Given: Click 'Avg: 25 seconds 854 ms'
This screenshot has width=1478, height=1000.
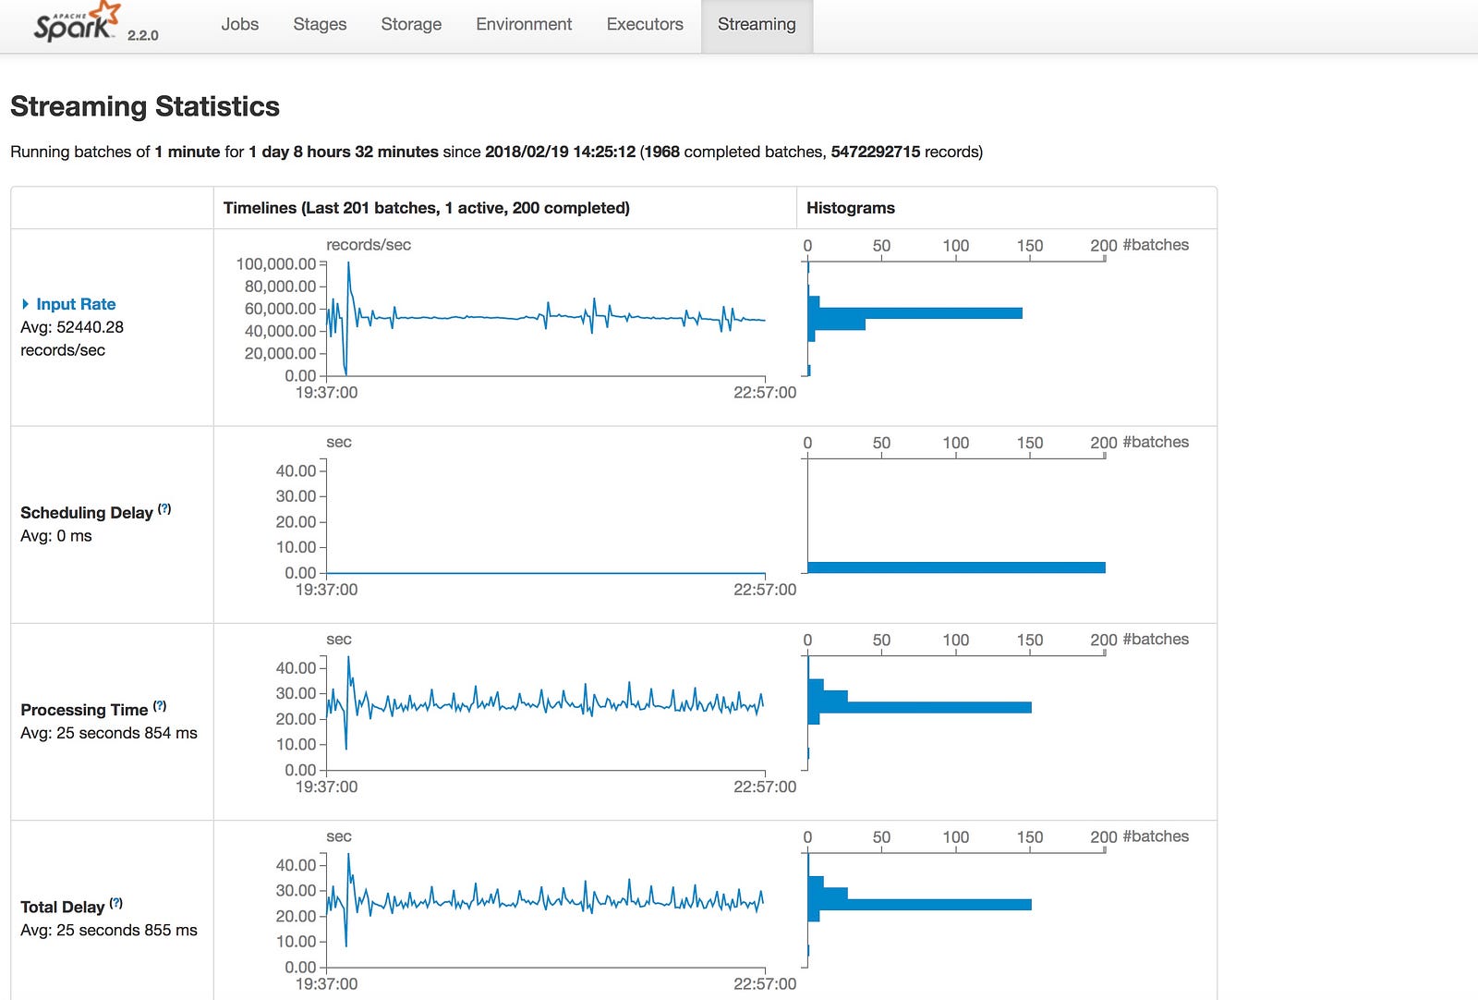Looking at the screenshot, I should pos(109,733).
